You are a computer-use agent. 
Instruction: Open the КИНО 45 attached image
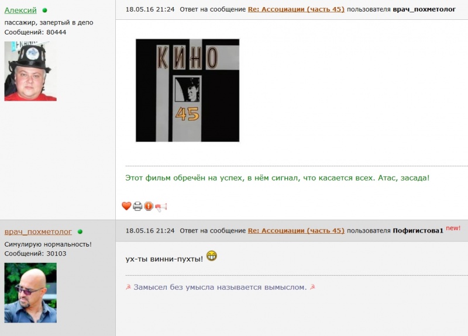187,91
